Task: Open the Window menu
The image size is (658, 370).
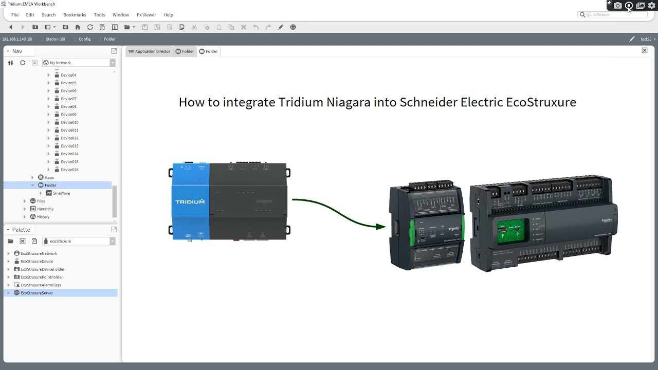Action: click(121, 15)
